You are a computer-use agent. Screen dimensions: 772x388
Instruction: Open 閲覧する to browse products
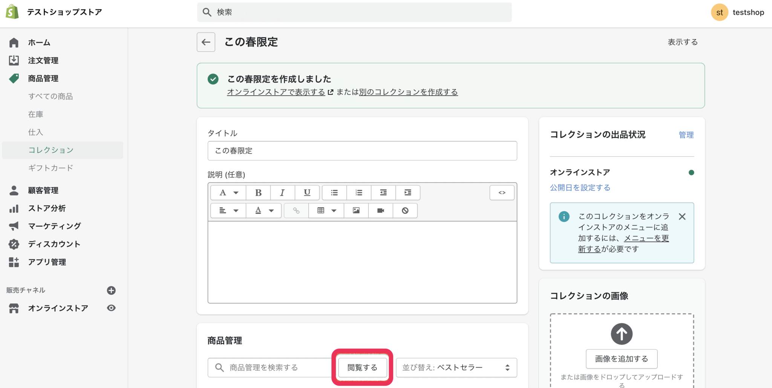(362, 367)
